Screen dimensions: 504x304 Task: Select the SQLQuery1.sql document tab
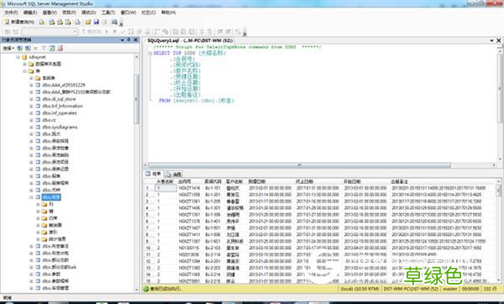(190, 40)
